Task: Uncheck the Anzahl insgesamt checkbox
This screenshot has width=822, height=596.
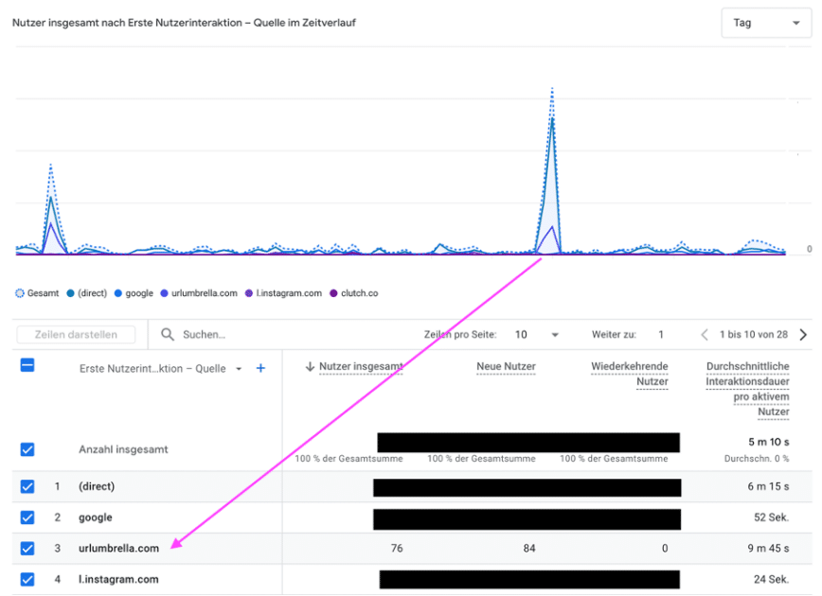Action: click(x=27, y=449)
